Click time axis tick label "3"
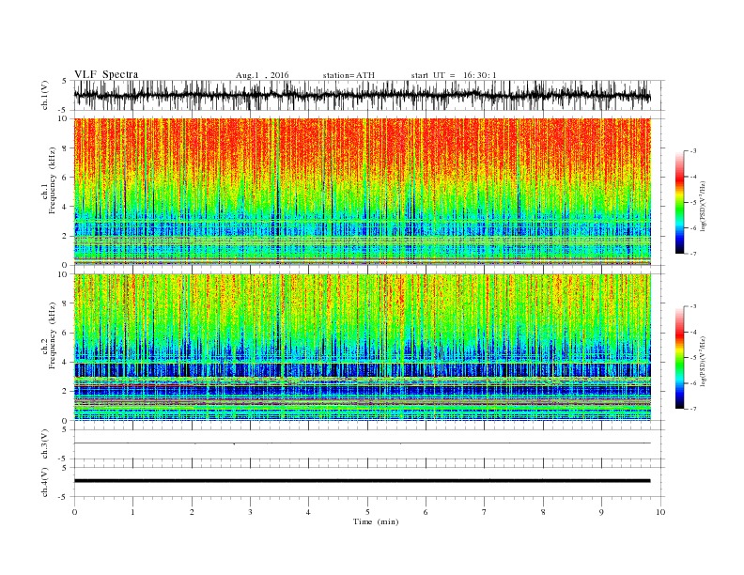 pos(250,512)
